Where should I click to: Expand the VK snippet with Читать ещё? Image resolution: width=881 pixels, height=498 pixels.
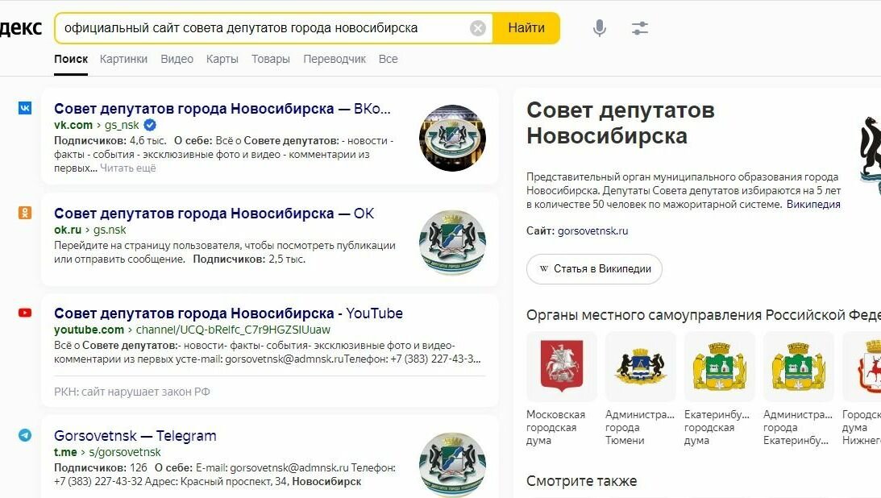click(128, 168)
